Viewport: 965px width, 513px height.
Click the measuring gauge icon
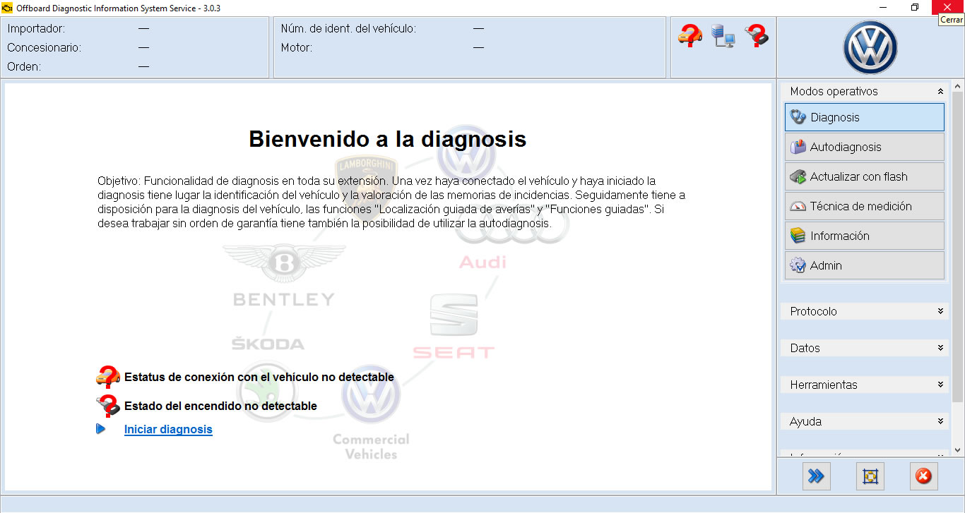[x=798, y=206]
